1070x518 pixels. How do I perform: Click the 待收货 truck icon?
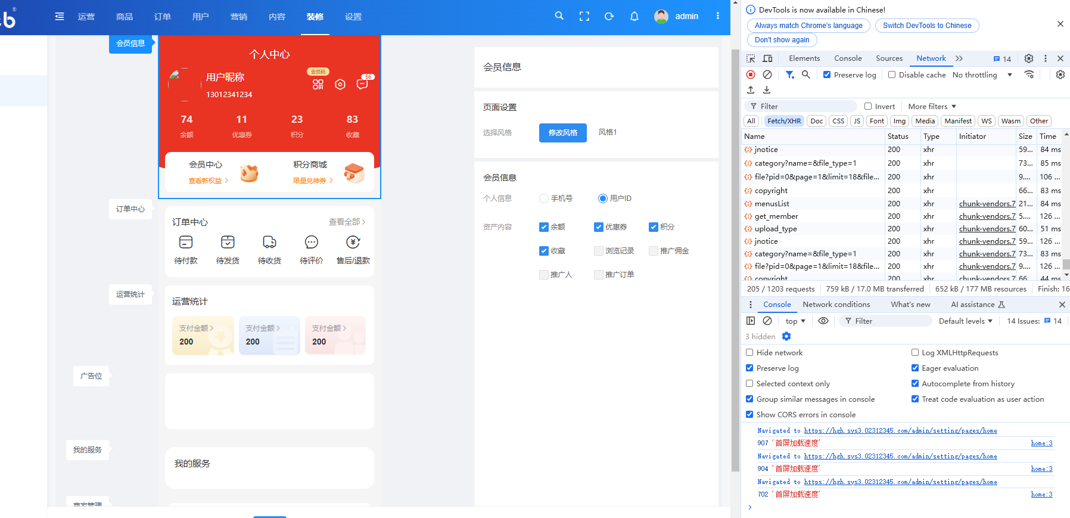point(269,242)
